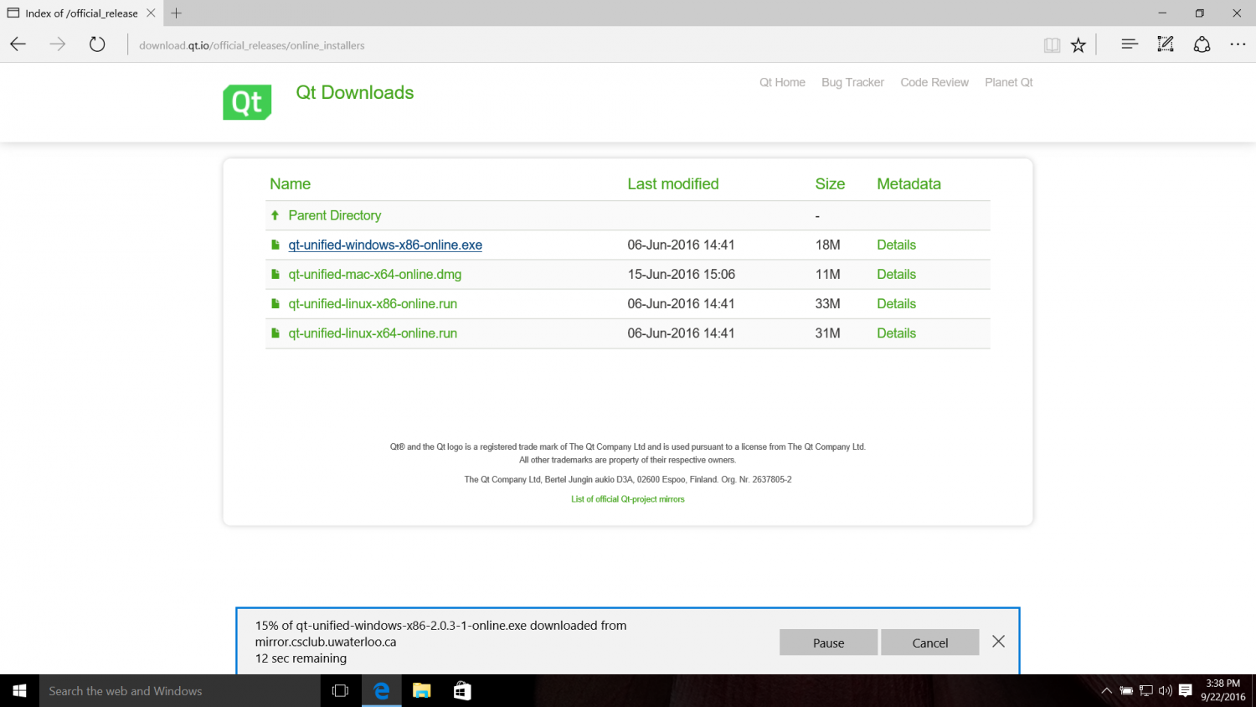The width and height of the screenshot is (1256, 707).
Task: Pause the running download
Action: click(828, 642)
